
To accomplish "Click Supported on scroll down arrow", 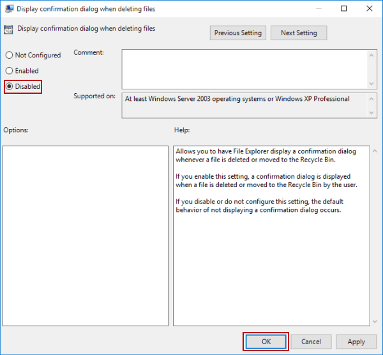I will click(372, 112).
